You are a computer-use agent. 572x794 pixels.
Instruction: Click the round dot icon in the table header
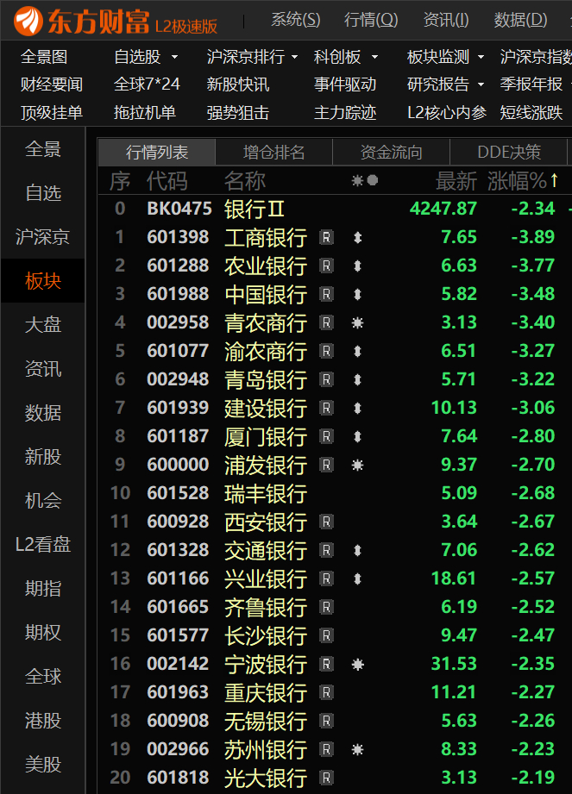(x=373, y=180)
